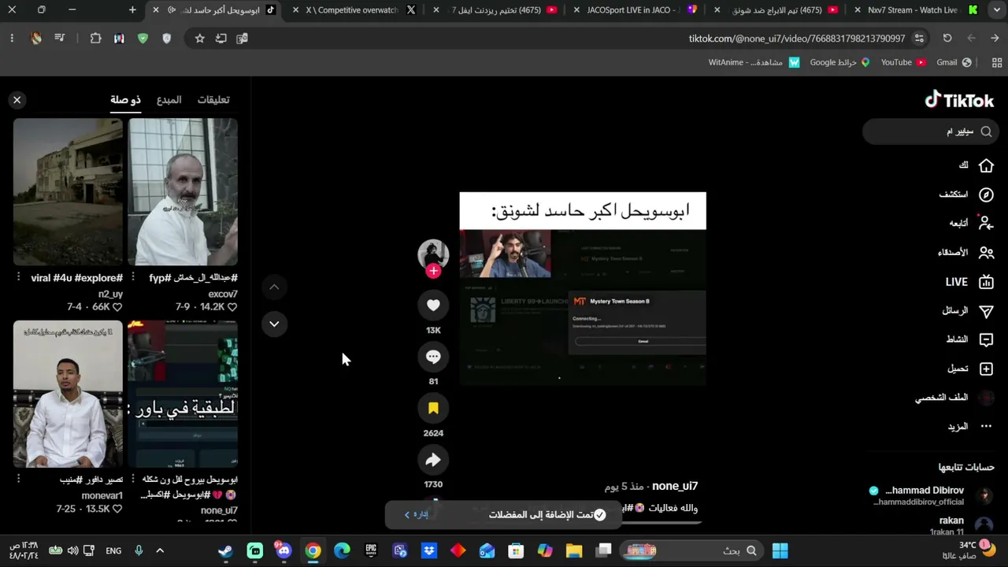The height and width of the screenshot is (567, 1008).
Task: Switch to the تعليقات tab
Action: [213, 100]
